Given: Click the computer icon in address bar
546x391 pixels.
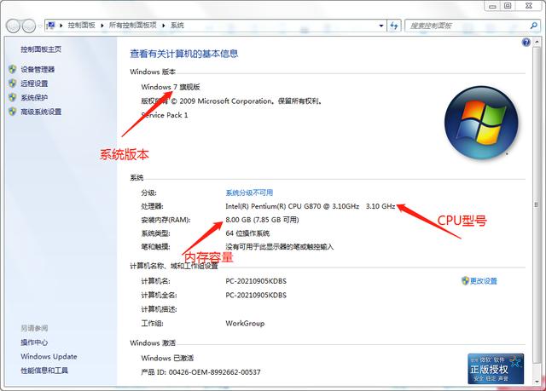Looking at the screenshot, I should (x=51, y=25).
